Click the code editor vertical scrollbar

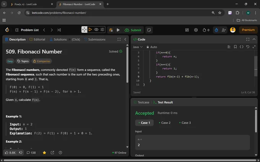point(256,66)
